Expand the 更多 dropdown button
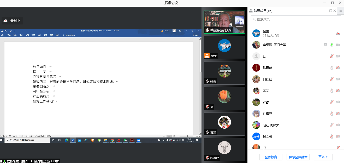 point(323,157)
